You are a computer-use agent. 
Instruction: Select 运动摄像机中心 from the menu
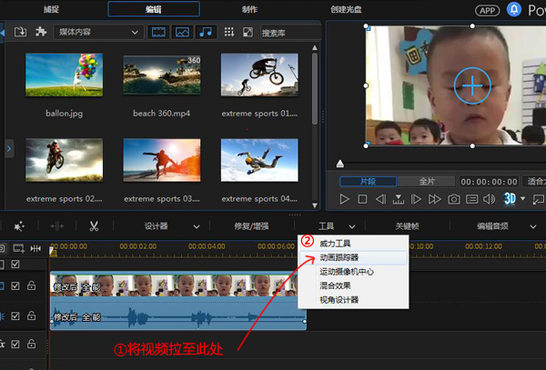point(353,272)
